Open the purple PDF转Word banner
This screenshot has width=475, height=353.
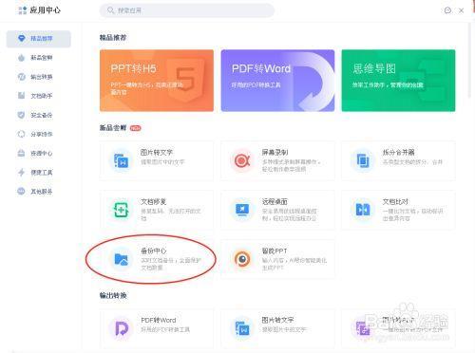click(x=277, y=81)
